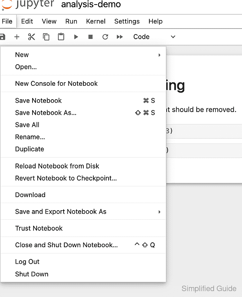The image size is (242, 297).
Task: Open the Kernel menu
Action: click(x=96, y=21)
